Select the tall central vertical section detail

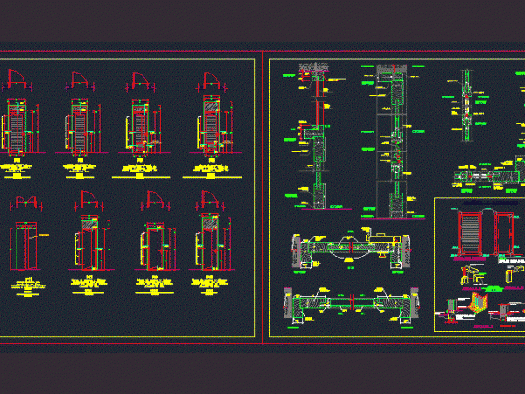point(389,140)
